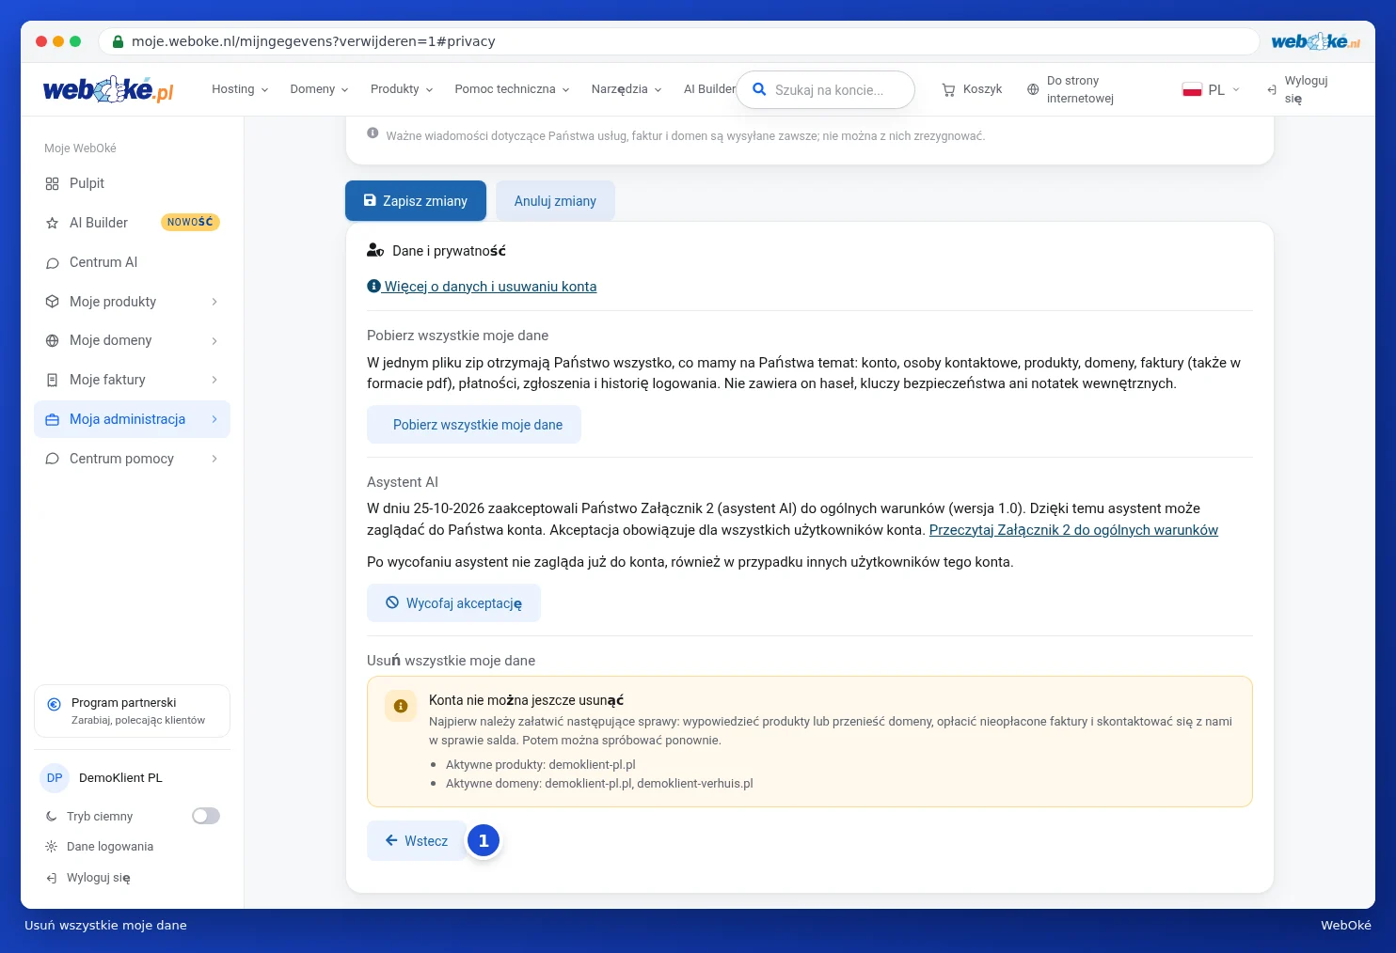Click the Zapisz zmiany button

pyautogui.click(x=416, y=201)
